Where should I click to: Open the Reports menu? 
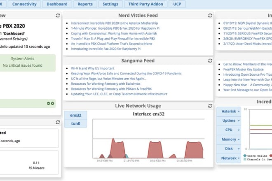pyautogui.click(x=85, y=4)
